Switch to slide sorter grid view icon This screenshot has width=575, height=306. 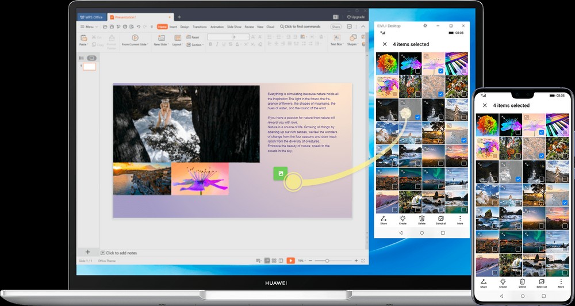coord(274,261)
